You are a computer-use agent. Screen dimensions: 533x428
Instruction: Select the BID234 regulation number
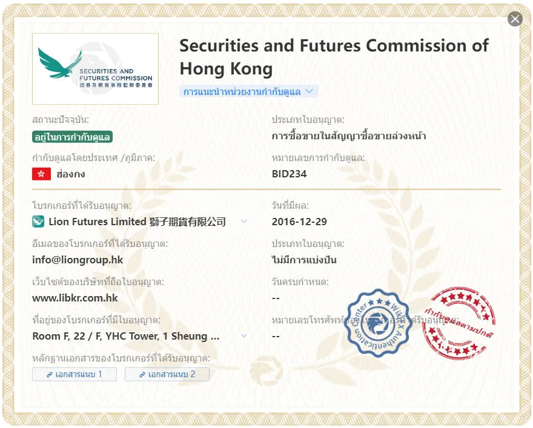[289, 174]
